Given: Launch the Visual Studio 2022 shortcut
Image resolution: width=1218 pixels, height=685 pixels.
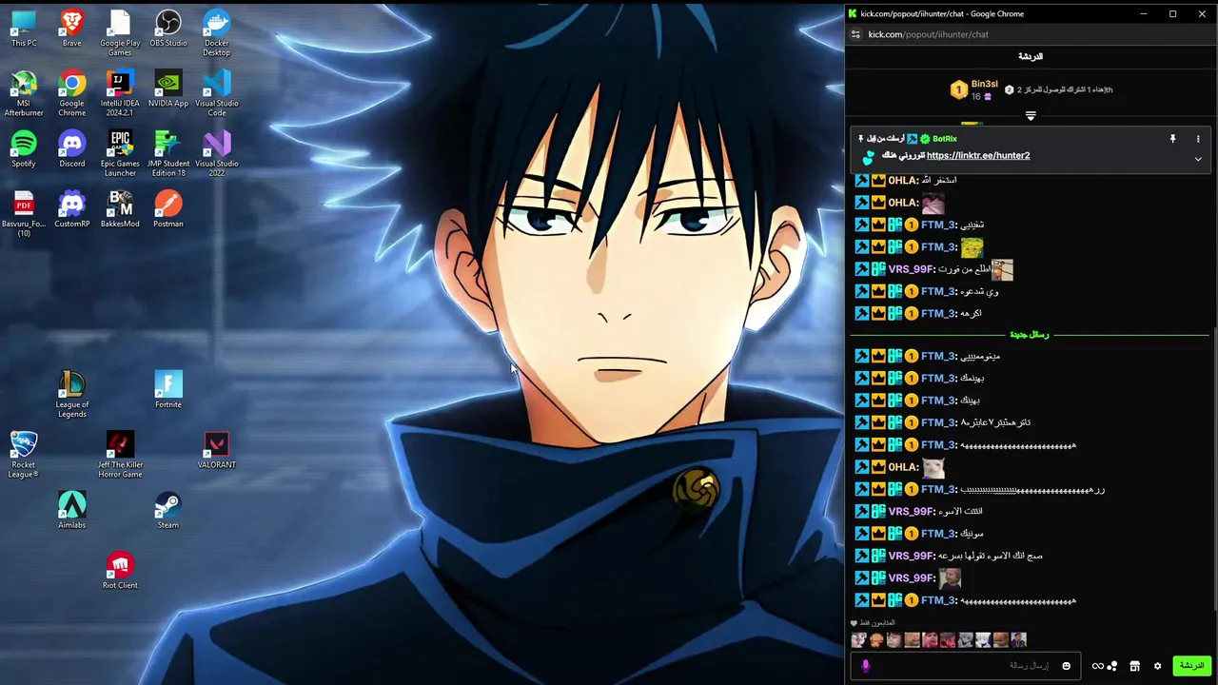Looking at the screenshot, I should 217,153.
